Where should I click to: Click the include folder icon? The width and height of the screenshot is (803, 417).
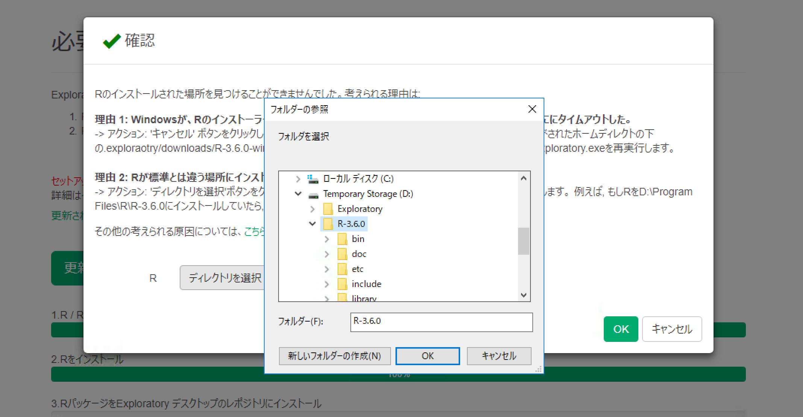[342, 284]
